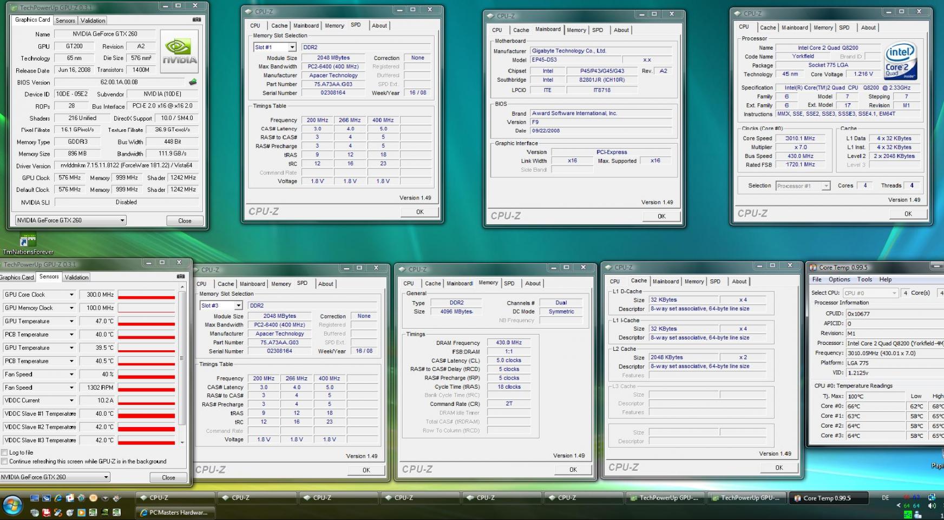Viewport: 944px width, 520px height.
Task: Click the Driver Version nvlddmkm field
Action: pyautogui.click(x=126, y=166)
